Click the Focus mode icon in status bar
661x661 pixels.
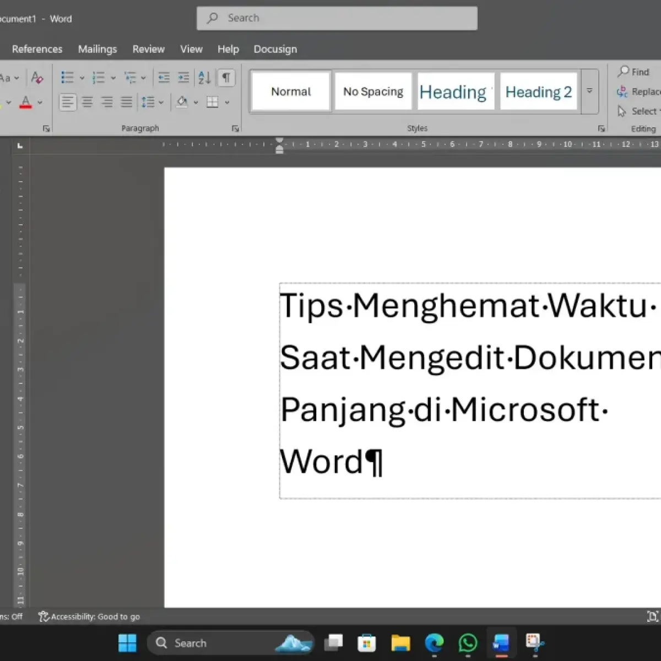pyautogui.click(x=652, y=616)
